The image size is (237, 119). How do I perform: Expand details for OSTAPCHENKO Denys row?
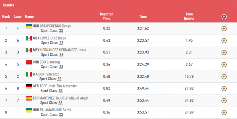[224, 29]
